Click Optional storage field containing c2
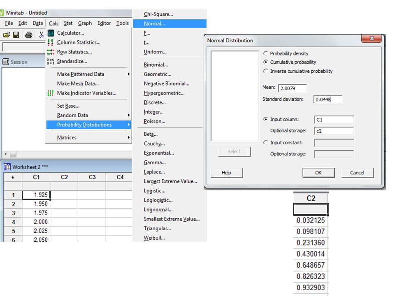The height and width of the screenshot is (296, 395). [x=334, y=131]
